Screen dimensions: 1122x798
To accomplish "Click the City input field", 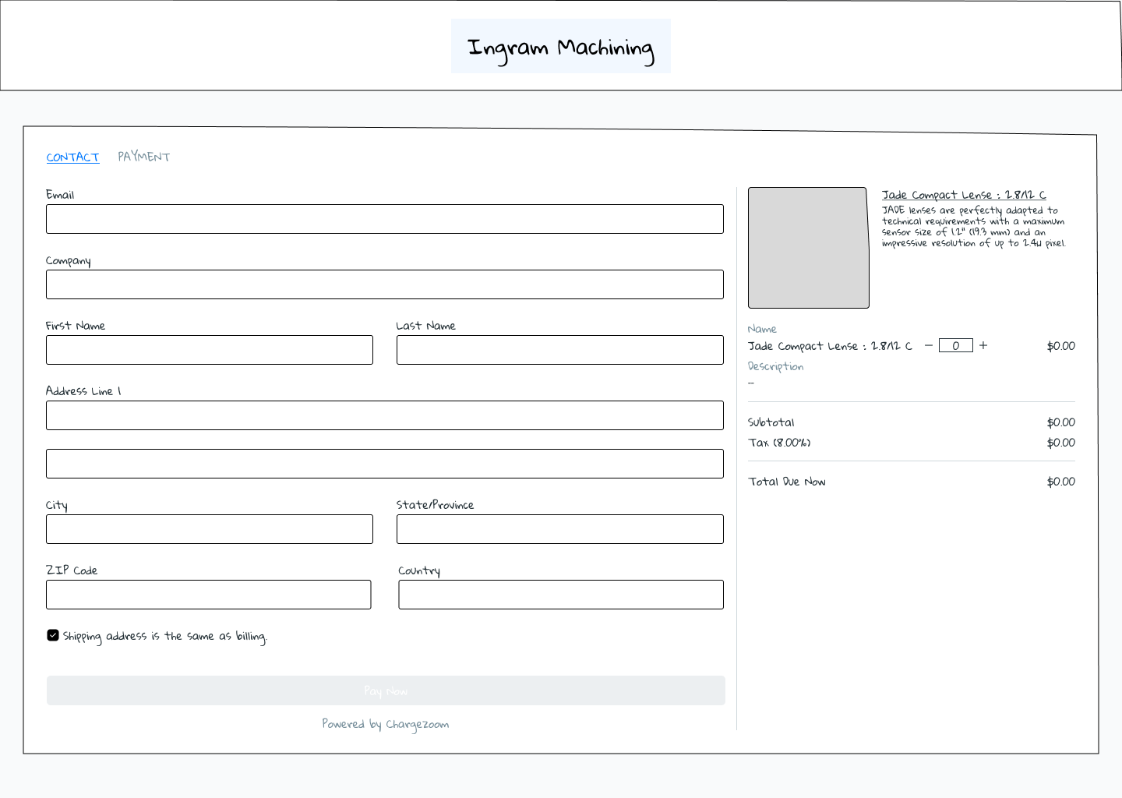I will (210, 529).
